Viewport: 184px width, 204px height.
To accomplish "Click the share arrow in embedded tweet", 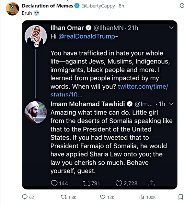I will (151, 183).
